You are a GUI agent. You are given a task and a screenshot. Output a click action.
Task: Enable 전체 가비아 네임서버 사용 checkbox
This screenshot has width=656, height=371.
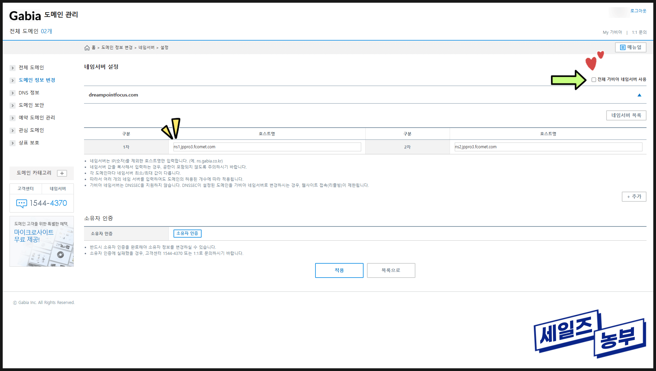pos(594,80)
